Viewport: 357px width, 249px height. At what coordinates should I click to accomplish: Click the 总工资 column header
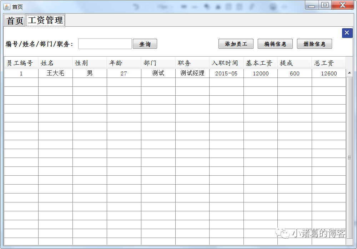(x=328, y=63)
